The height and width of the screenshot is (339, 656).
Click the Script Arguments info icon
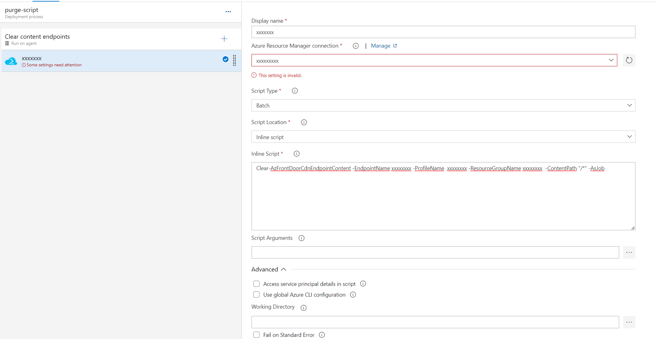301,238
